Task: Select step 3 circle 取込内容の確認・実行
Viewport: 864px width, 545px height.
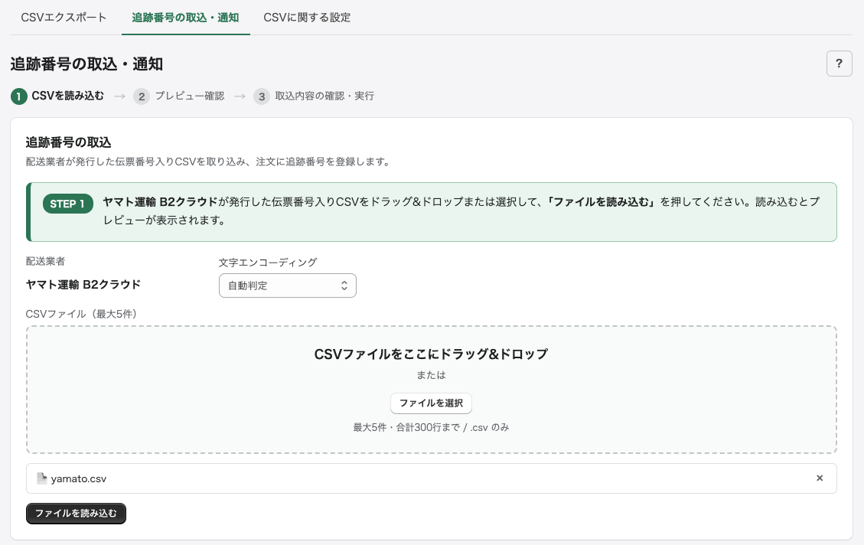Action: tap(262, 96)
